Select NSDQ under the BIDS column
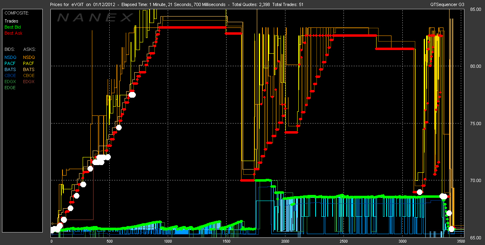Image resolution: width=485 pixels, height=245 pixels. (x=10, y=57)
